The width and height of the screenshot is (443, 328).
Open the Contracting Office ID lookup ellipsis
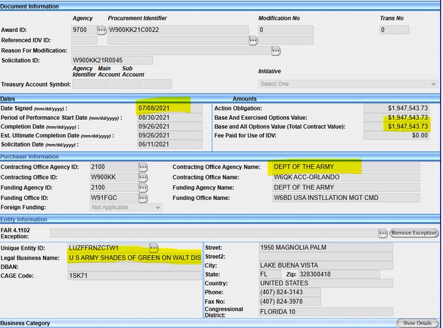point(143,178)
